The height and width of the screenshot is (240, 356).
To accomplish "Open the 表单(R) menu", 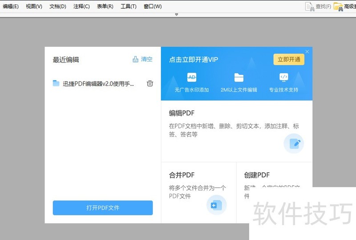I will tap(105, 6).
